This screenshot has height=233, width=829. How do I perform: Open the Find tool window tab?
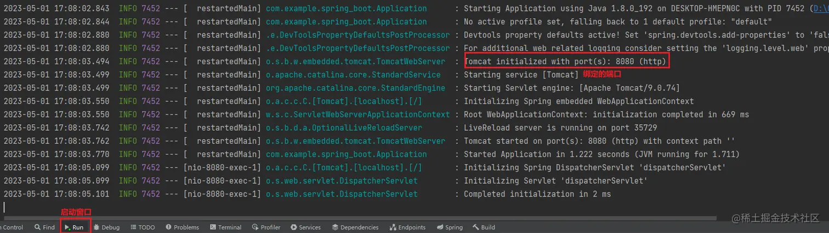coord(44,227)
